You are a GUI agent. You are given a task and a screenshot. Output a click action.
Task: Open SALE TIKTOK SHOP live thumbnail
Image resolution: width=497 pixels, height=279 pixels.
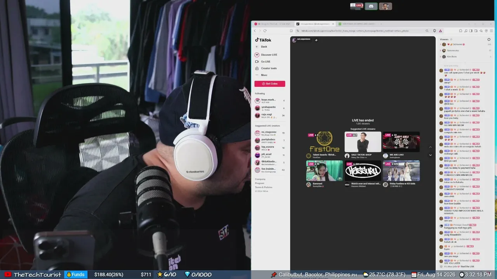click(x=363, y=142)
